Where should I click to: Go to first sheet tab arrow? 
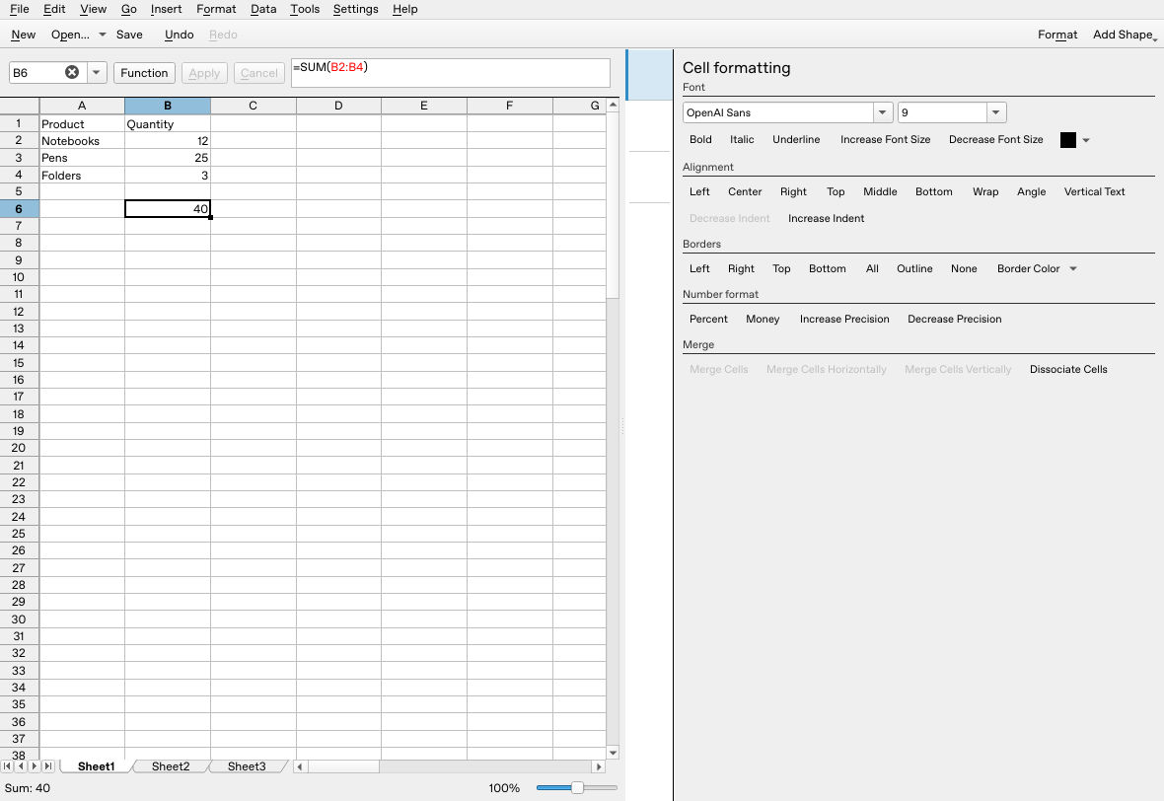click(x=8, y=766)
